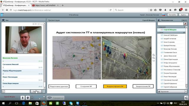Viewport: 189px width, 106px height.
Task: Open the Подключен status dropdown
Action: point(186,92)
